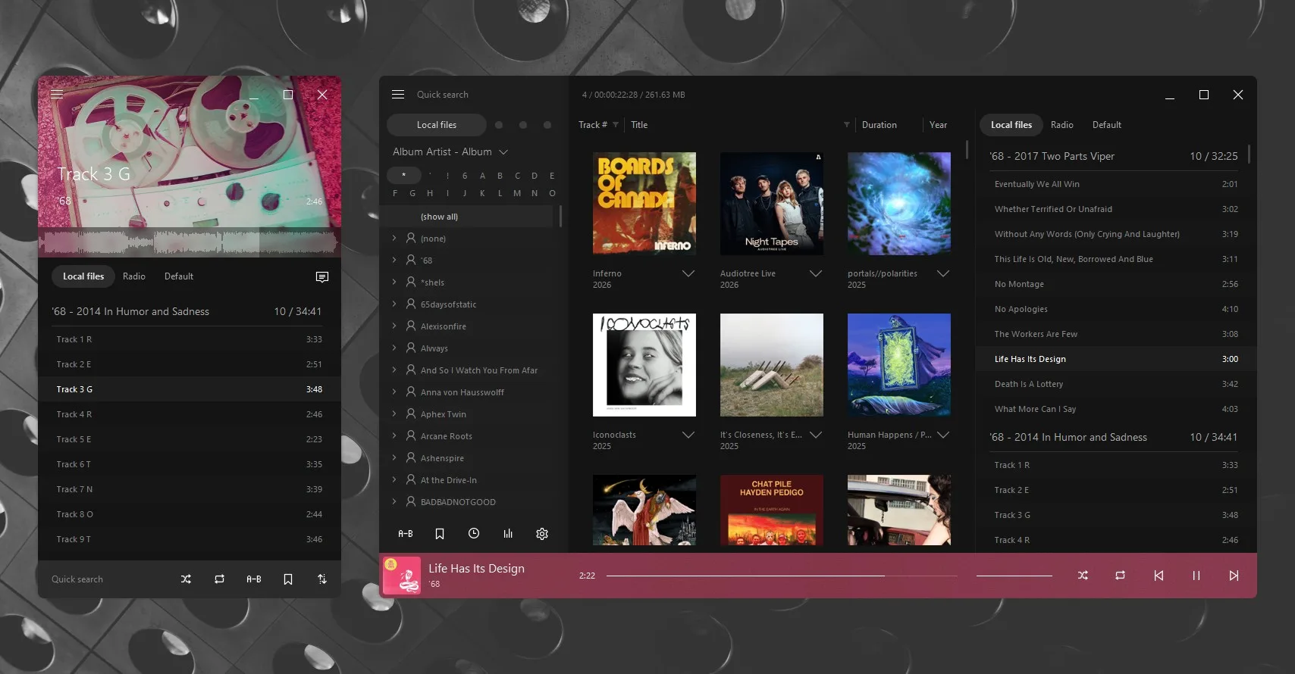The height and width of the screenshot is (674, 1295).
Task: Filter artists by letter M
Action: pos(517,193)
